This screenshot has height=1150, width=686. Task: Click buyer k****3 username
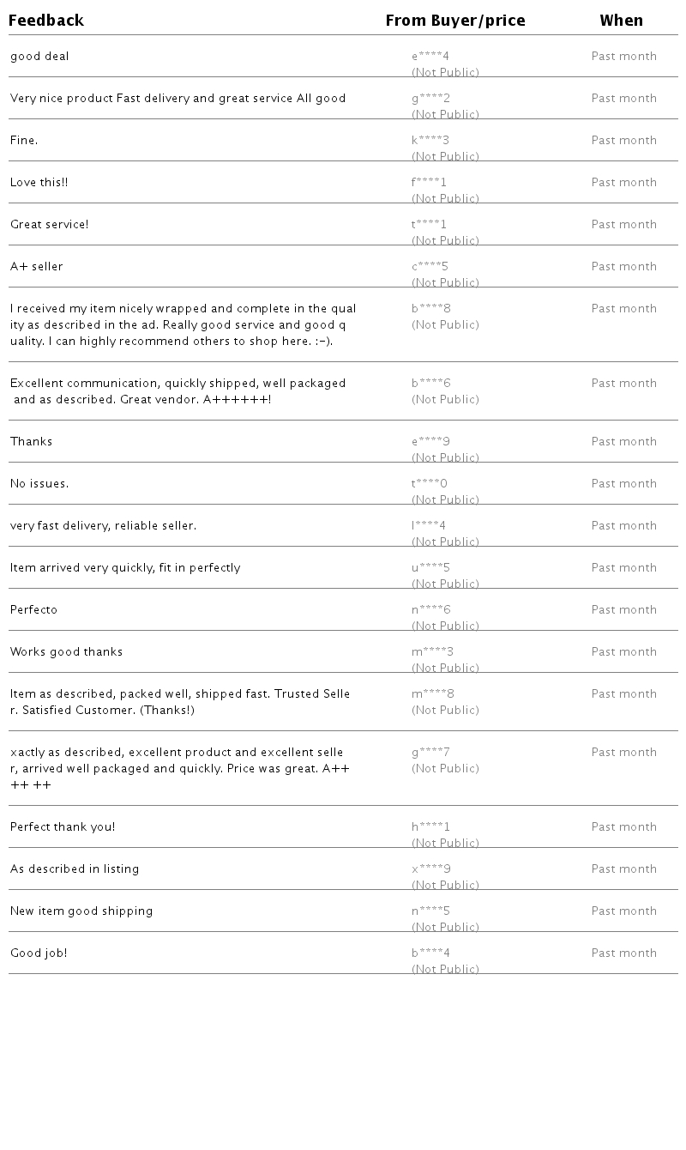[x=430, y=141]
